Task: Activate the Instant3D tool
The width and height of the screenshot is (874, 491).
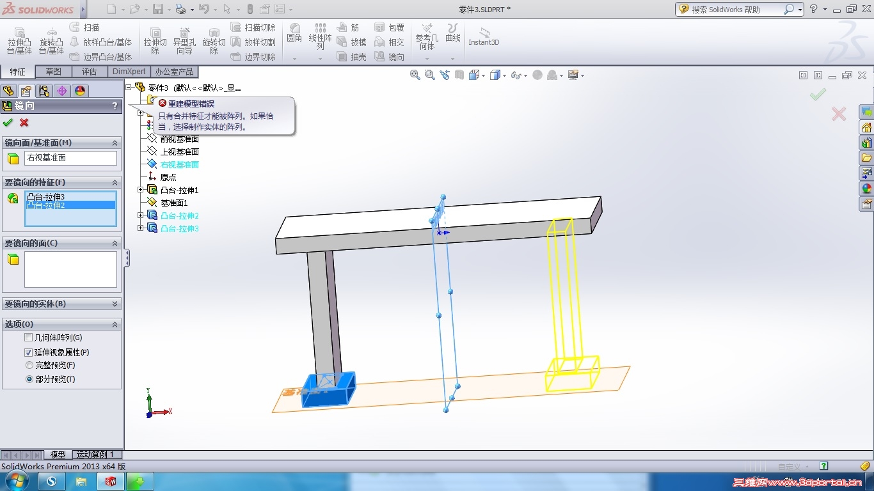Action: point(484,37)
